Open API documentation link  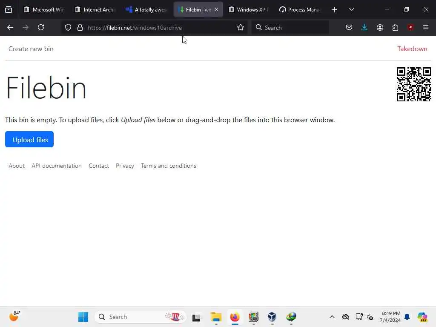(x=57, y=166)
